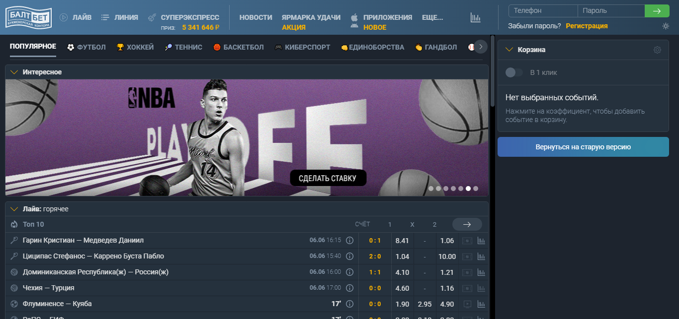Open match tracker for Гарин — Медведев
The height and width of the screenshot is (319, 679).
pyautogui.click(x=467, y=241)
